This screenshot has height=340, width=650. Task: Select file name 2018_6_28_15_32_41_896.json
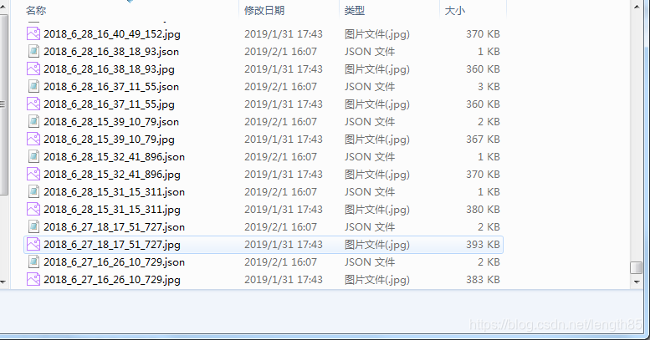[x=114, y=156]
